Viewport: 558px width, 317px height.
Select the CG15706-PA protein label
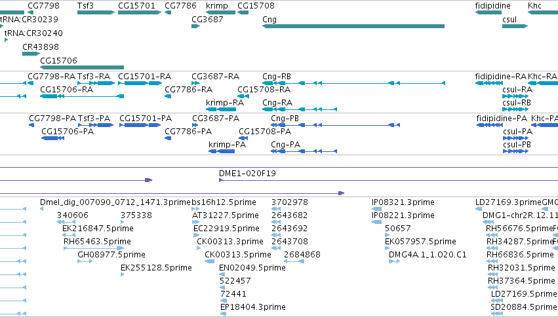[x=68, y=132]
